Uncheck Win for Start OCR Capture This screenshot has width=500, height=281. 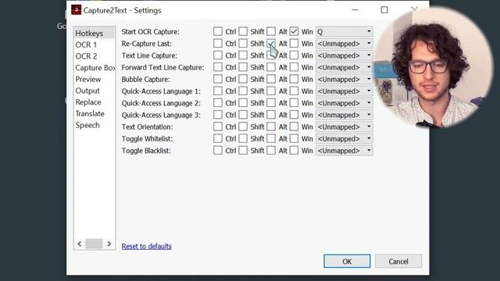(294, 31)
